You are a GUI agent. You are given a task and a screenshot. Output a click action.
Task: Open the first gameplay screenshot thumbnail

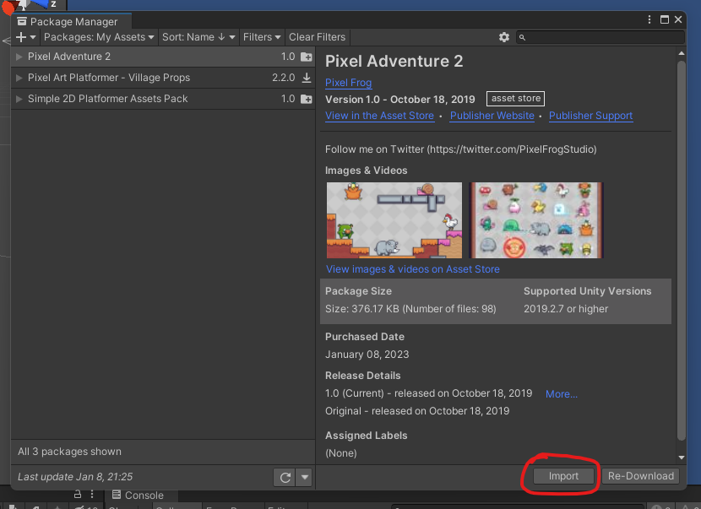click(x=394, y=219)
